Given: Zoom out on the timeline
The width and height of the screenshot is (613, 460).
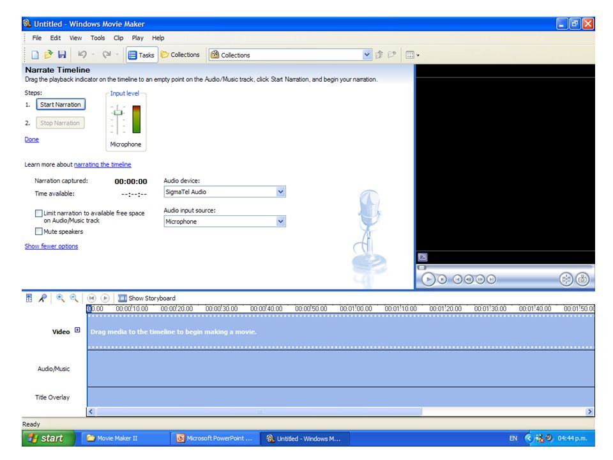Looking at the screenshot, I should (74, 298).
